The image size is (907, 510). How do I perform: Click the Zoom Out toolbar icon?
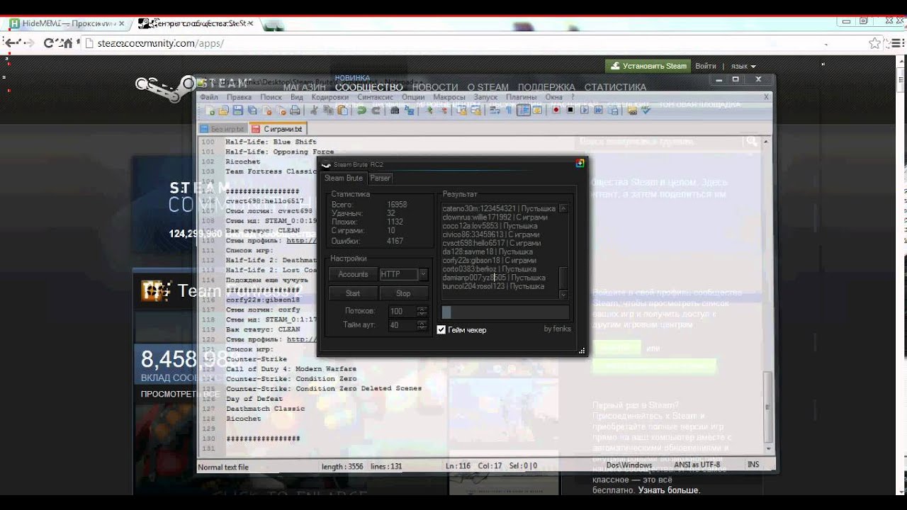(444, 110)
